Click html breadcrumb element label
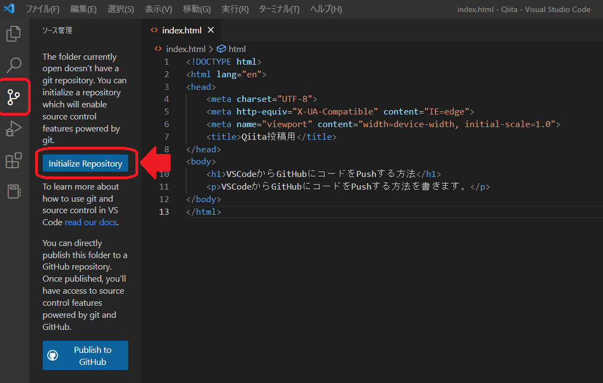The image size is (603, 383). pyautogui.click(x=237, y=49)
